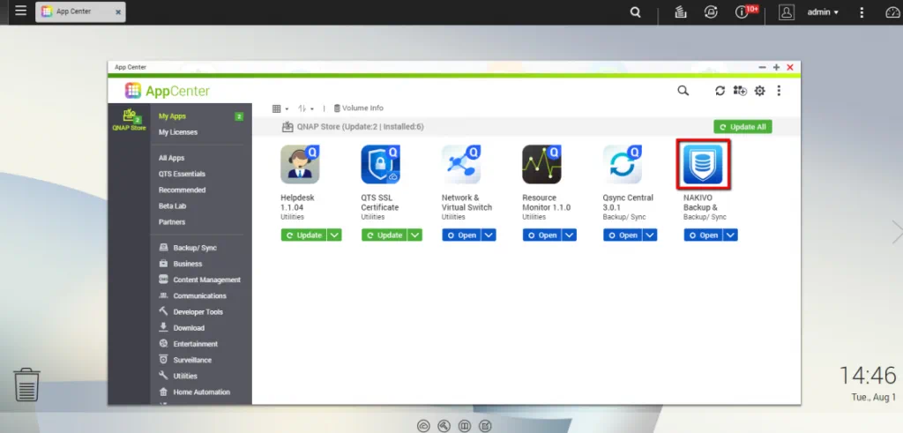Viewport: 903px width, 433px height.
Task: Open the admin user dropdown
Action: pos(823,12)
